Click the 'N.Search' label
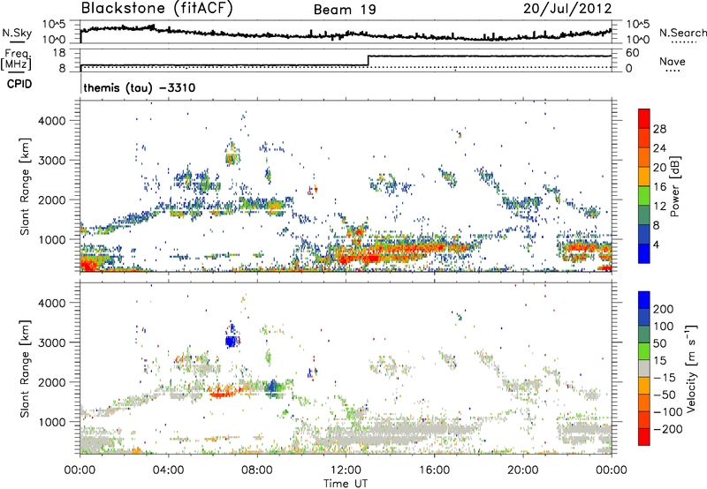Screen dimensions: 707x489 pyautogui.click(x=682, y=33)
